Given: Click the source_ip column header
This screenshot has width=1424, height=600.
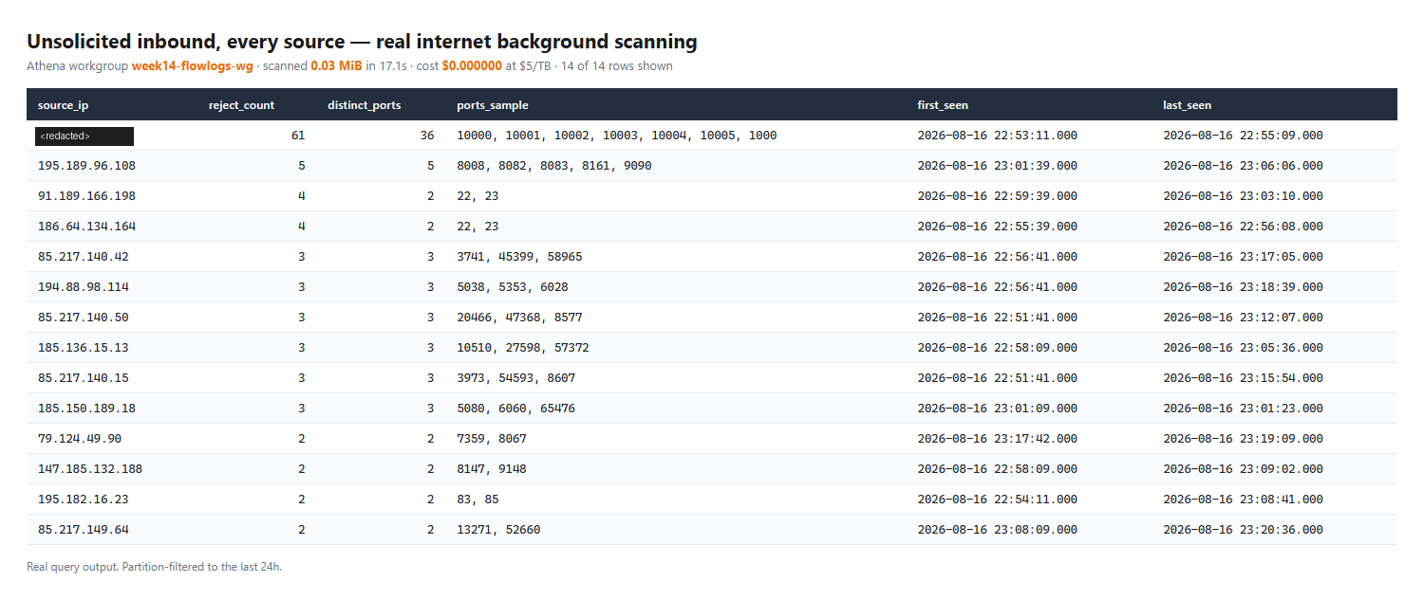Looking at the screenshot, I should pyautogui.click(x=63, y=105).
